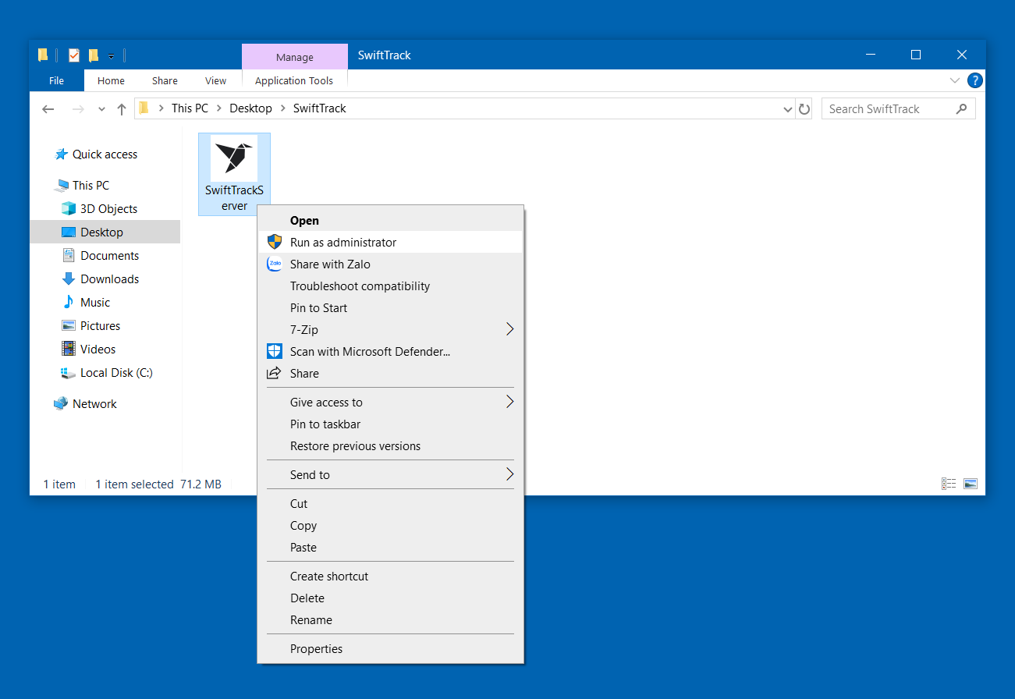The image size is (1015, 699).
Task: Choose Run as administrator
Action: 390,243
